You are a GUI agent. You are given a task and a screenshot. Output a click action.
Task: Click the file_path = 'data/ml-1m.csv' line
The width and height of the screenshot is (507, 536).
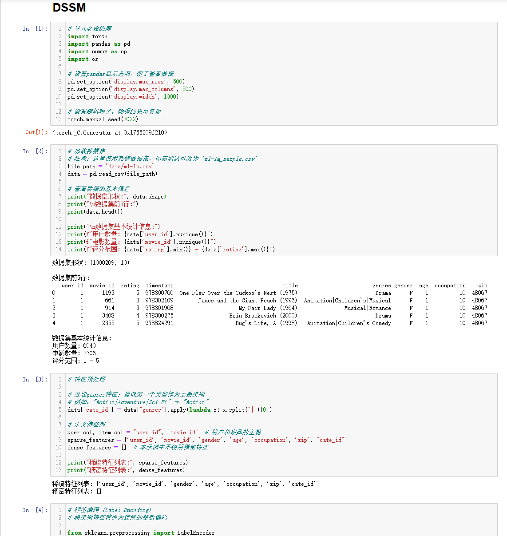pos(111,167)
